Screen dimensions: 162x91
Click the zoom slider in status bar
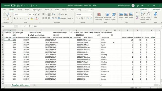coord(150,88)
